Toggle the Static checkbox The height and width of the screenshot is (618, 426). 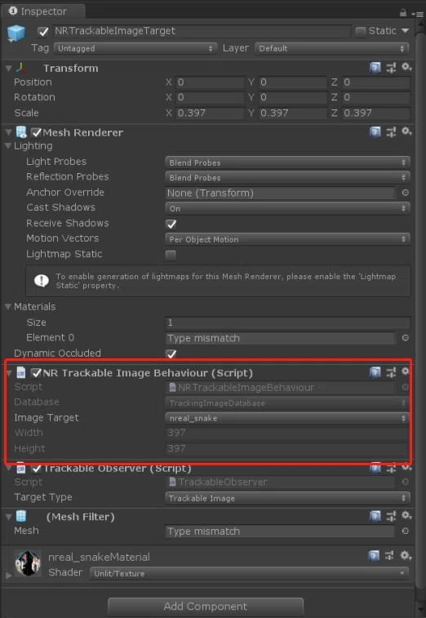click(361, 32)
